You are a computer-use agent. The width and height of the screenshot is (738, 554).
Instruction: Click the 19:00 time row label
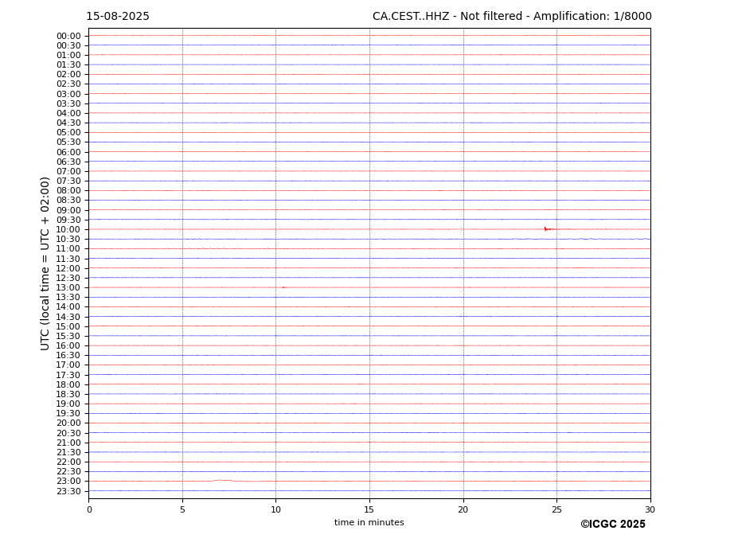(x=68, y=404)
